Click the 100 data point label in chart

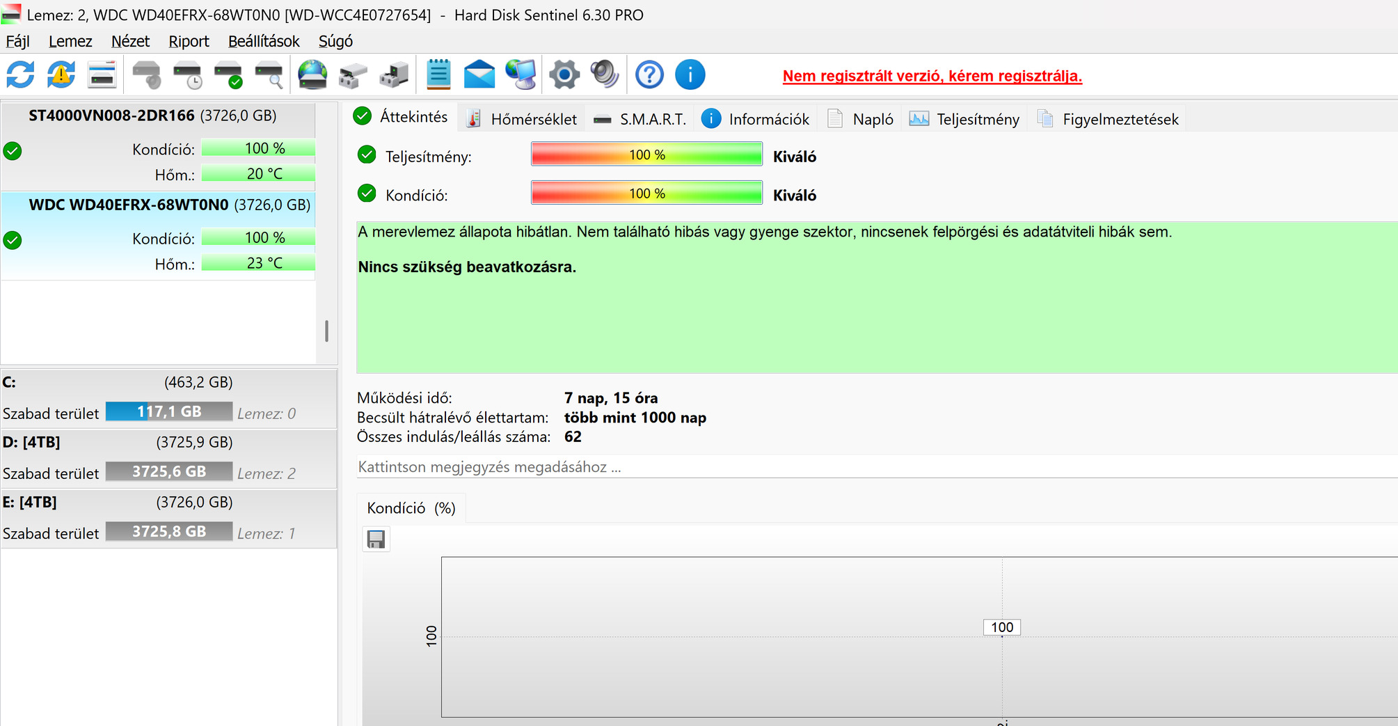tap(1002, 627)
